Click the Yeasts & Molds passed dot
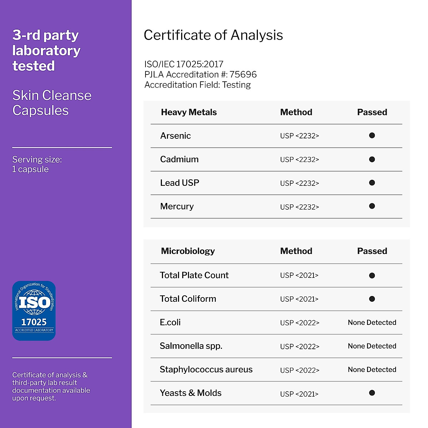428x428 pixels. click(372, 393)
